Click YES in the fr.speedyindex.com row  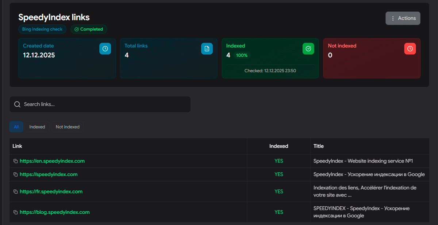279,192
